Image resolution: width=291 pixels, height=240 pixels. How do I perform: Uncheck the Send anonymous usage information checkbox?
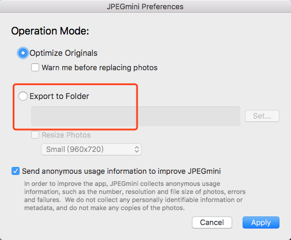[x=16, y=171]
